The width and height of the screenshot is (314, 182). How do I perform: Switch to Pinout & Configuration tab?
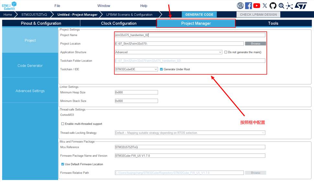click(x=41, y=23)
